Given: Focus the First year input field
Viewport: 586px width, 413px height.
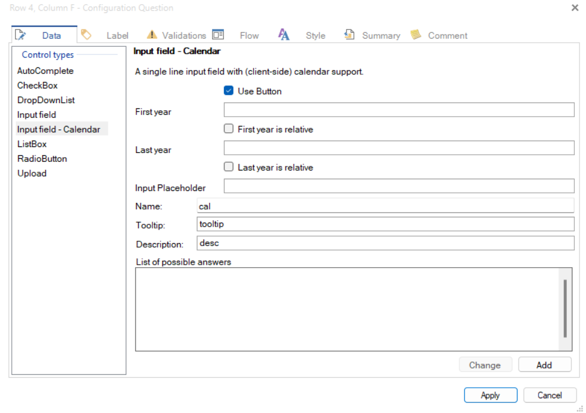Looking at the screenshot, I should 398,110.
